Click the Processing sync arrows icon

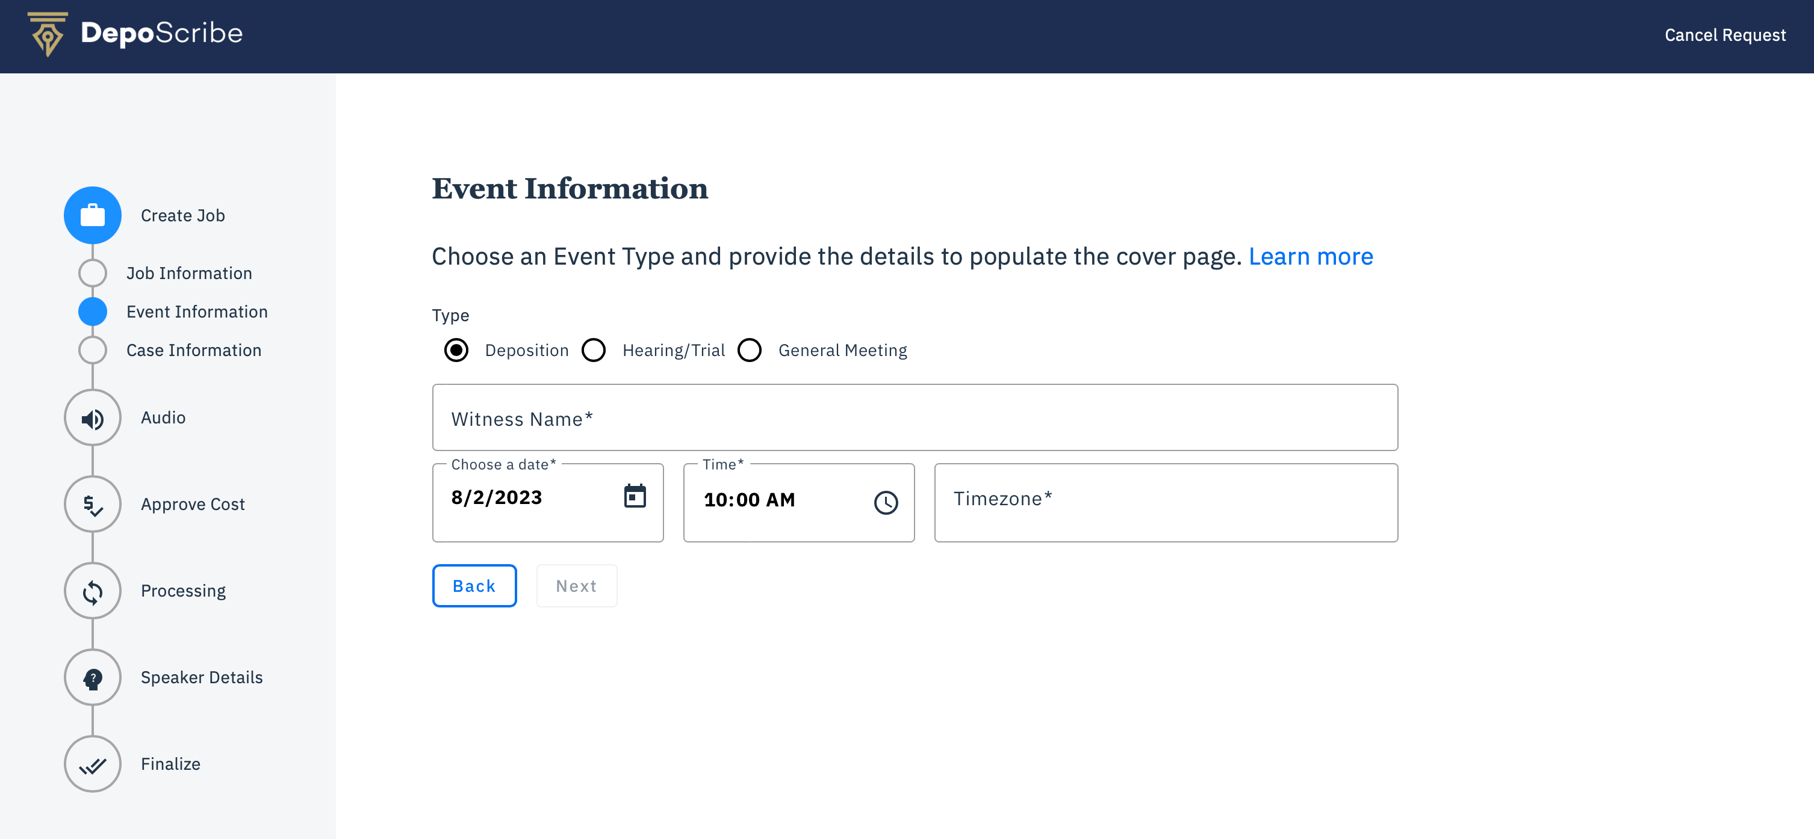92,591
